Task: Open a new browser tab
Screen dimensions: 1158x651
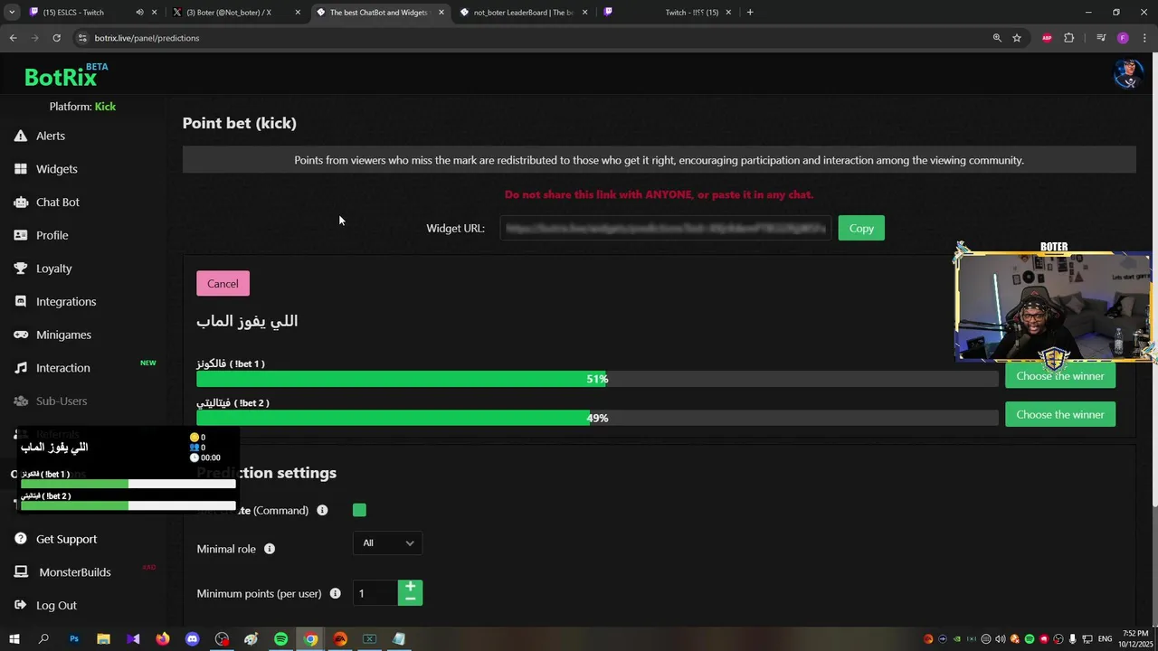Action: 750,13
